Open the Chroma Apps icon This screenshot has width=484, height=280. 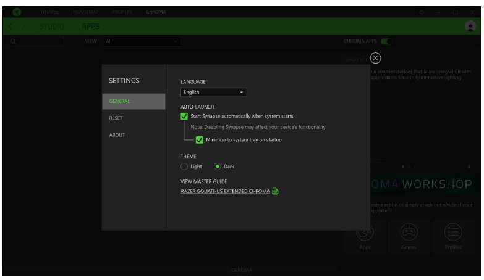click(x=365, y=233)
